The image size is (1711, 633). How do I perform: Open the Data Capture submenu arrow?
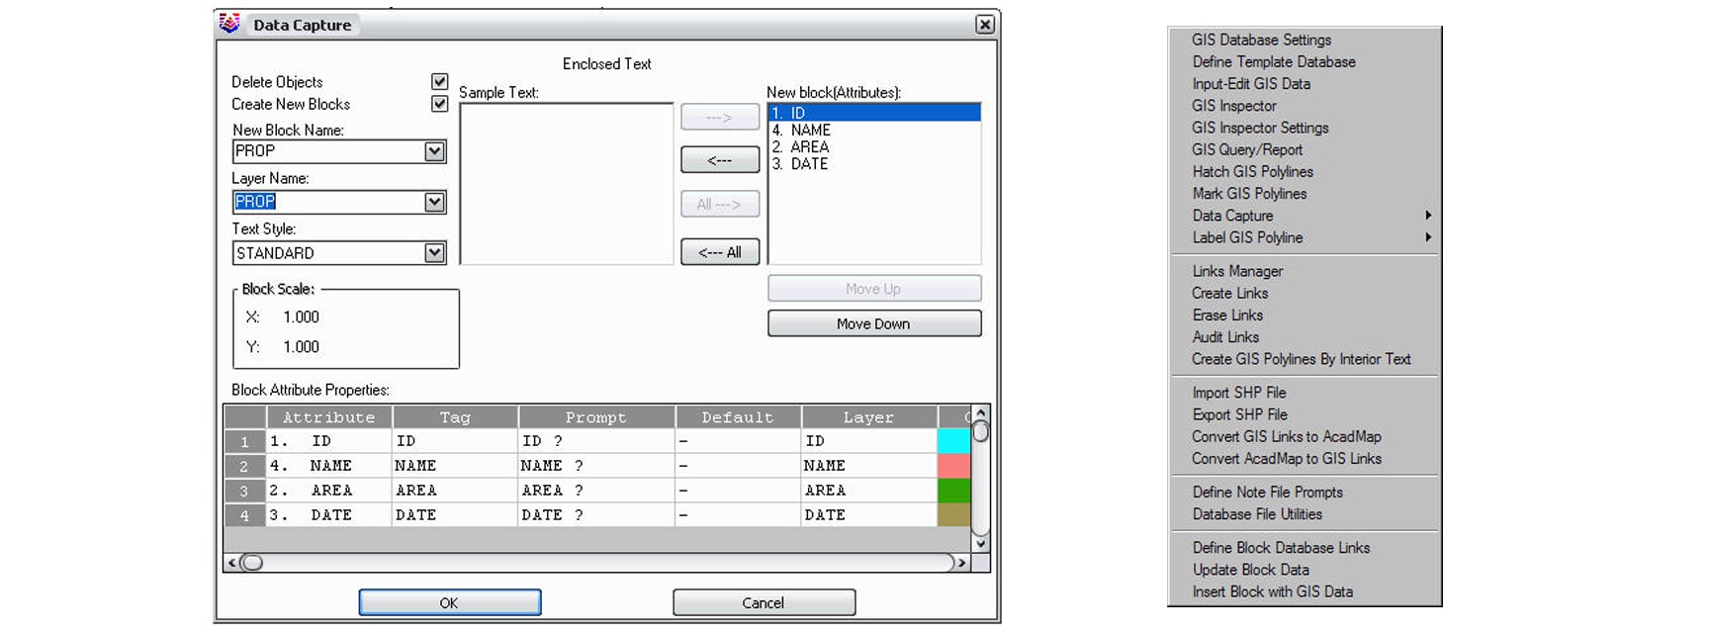1428,216
